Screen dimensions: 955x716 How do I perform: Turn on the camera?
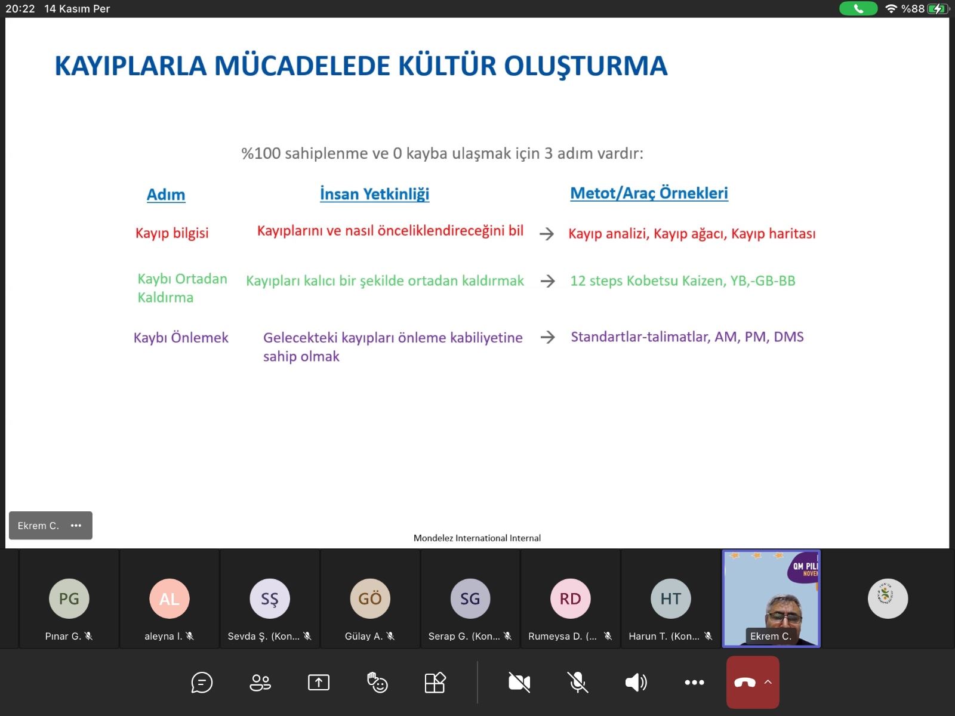[x=519, y=682]
